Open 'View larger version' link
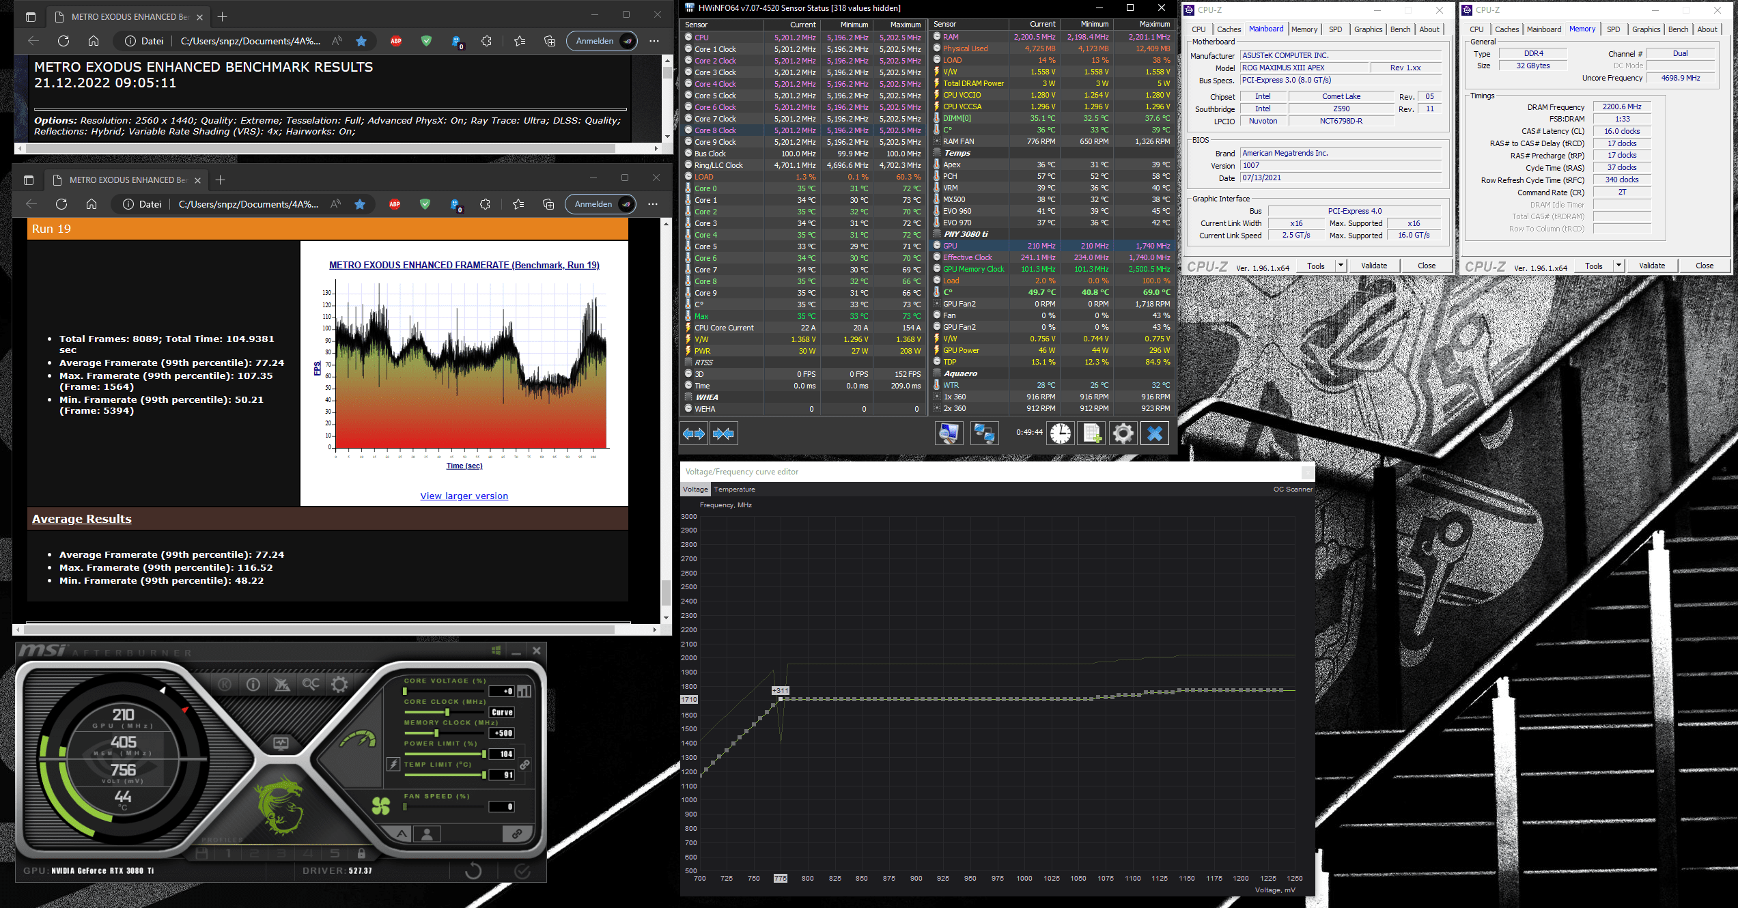This screenshot has height=908, width=1738. click(464, 496)
